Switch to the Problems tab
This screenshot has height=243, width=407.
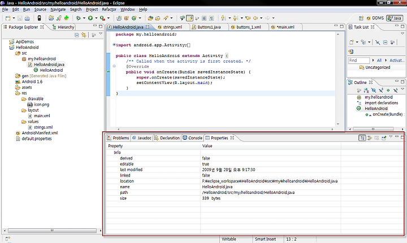118,138
